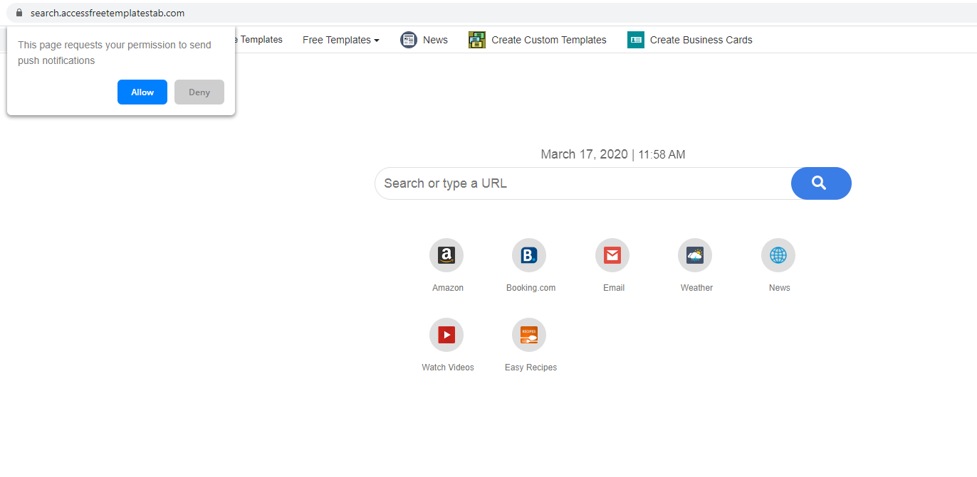Click the Watch Videos play icon
This screenshot has height=477, width=977.
(446, 335)
